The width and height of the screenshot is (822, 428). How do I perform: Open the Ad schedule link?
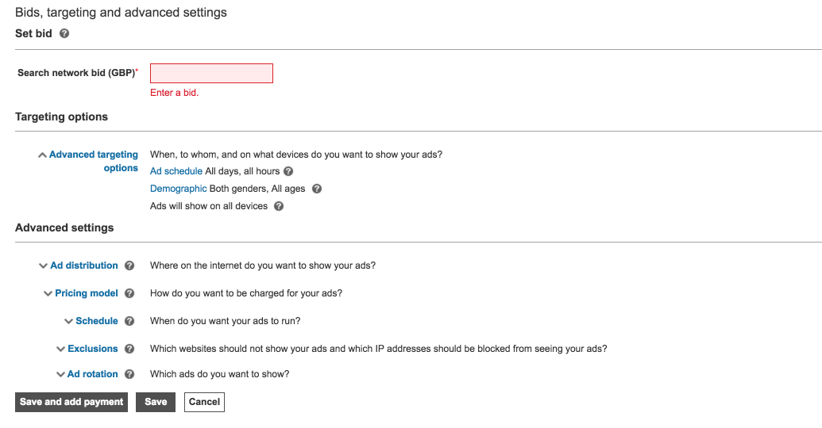coord(176,171)
